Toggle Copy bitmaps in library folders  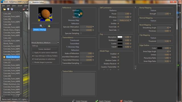[x=33, y=56]
